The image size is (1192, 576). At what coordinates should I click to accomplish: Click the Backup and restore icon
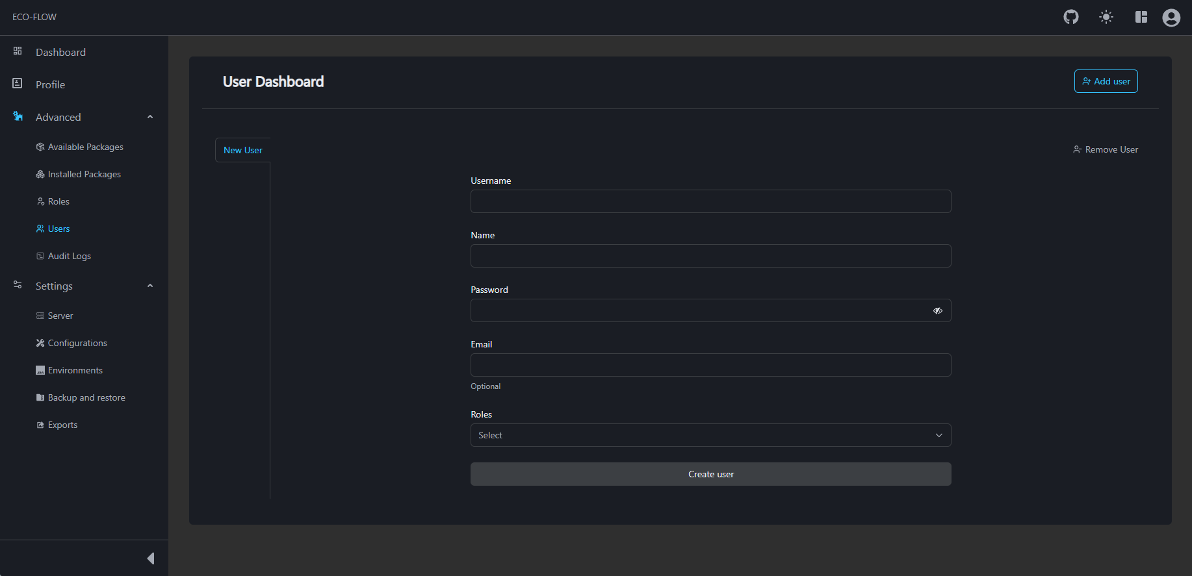40,397
